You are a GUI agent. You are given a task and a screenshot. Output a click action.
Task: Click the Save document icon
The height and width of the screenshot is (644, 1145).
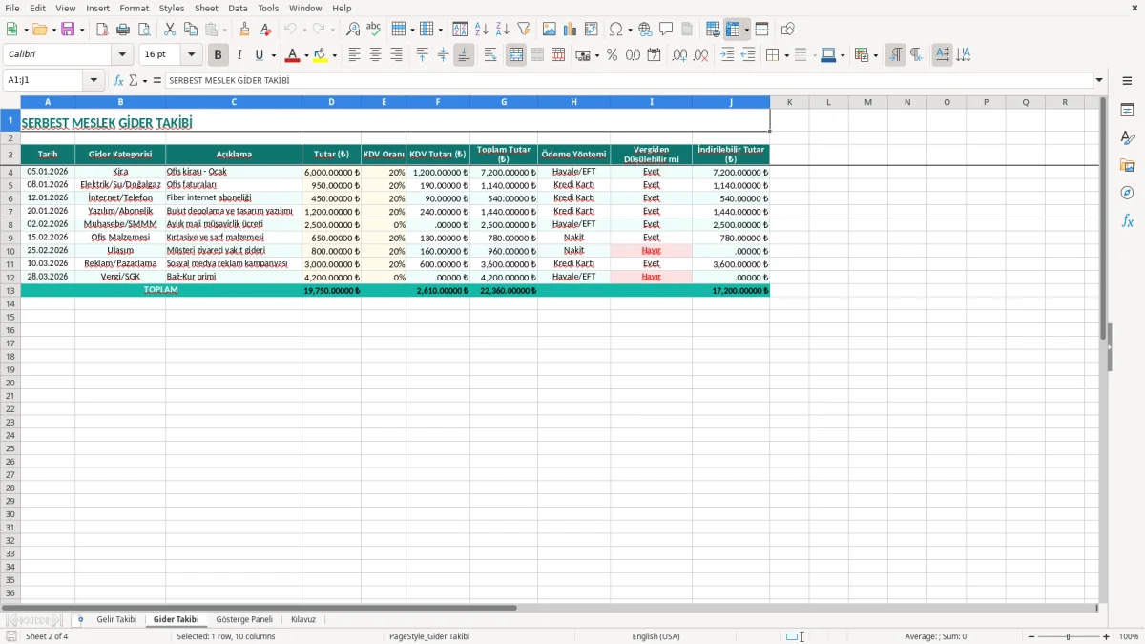click(x=68, y=30)
